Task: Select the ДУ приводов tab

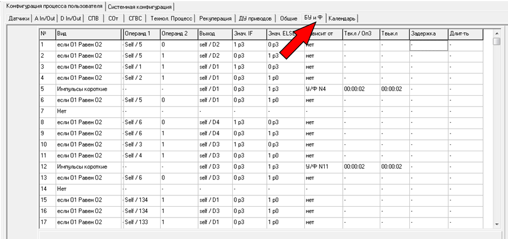Action: click(x=256, y=19)
